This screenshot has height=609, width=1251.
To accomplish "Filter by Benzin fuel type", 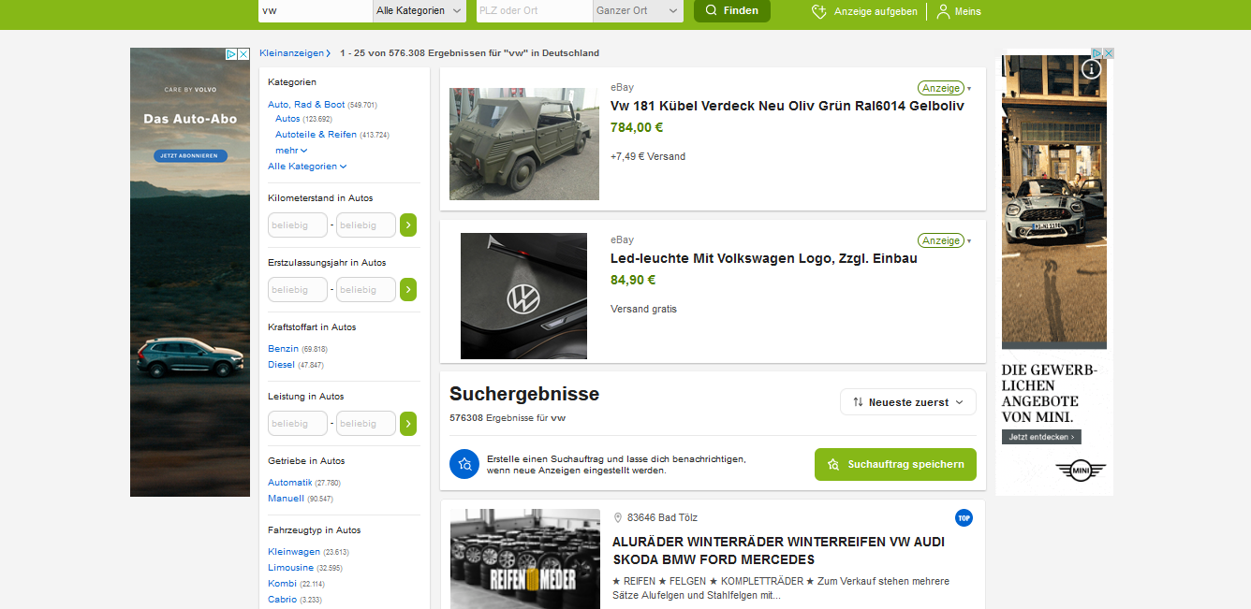I will 283,348.
